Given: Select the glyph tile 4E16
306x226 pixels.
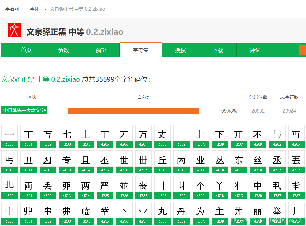Looking at the screenshot, I should click(x=124, y=162).
